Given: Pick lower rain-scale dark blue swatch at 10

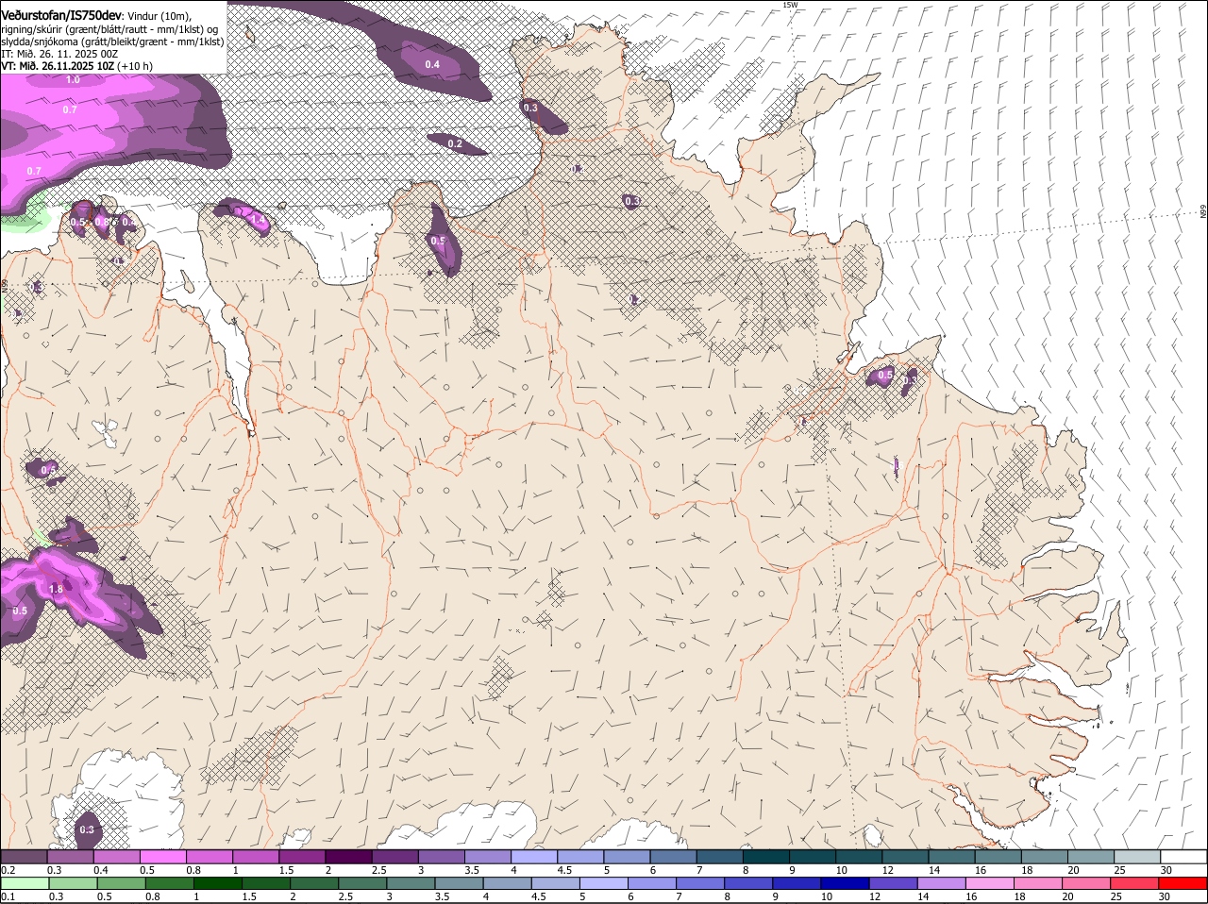Looking at the screenshot, I should coord(845,883).
